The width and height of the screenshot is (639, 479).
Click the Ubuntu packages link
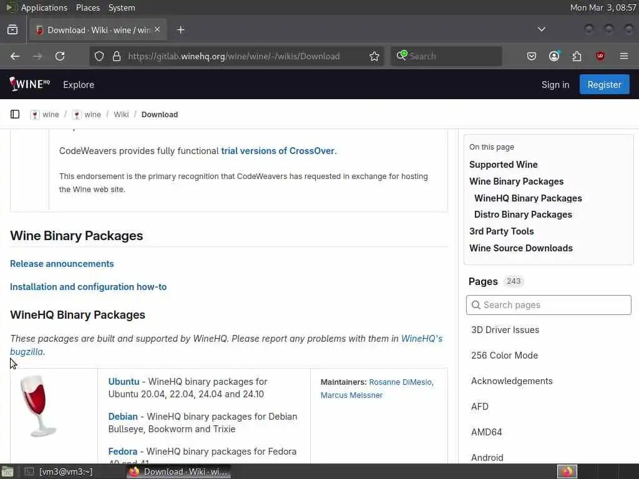click(x=124, y=382)
